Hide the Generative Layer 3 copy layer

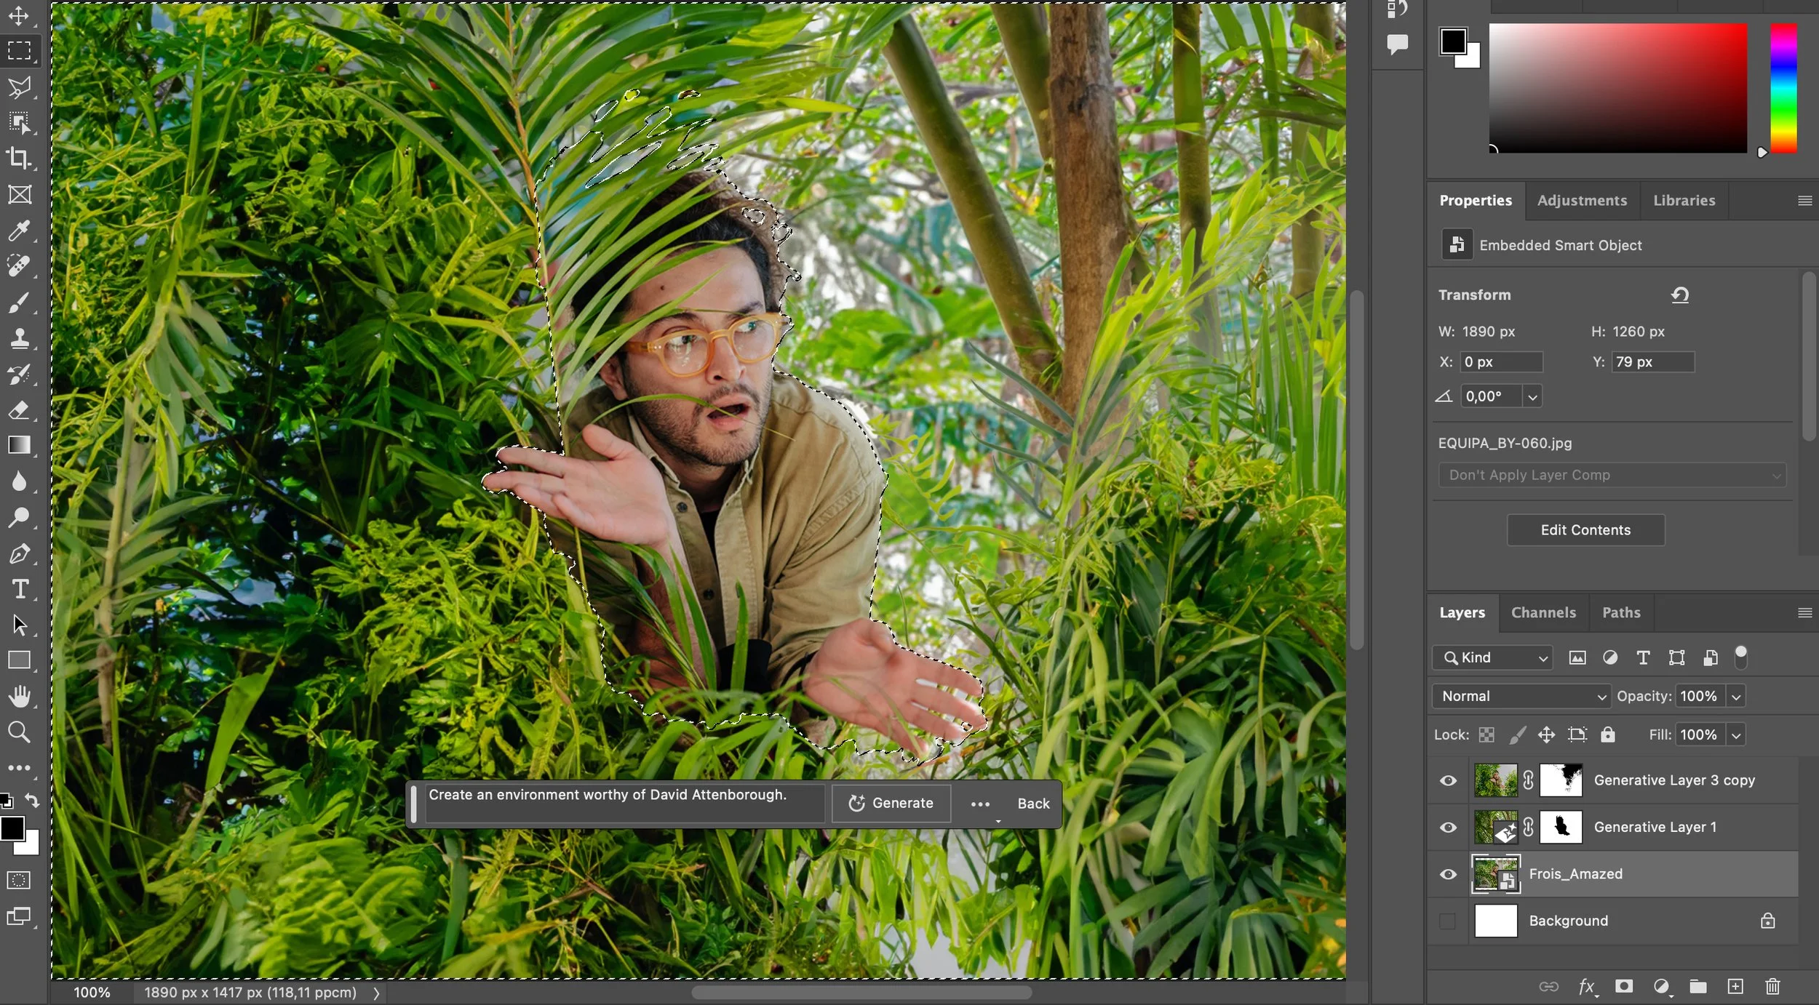click(x=1448, y=780)
